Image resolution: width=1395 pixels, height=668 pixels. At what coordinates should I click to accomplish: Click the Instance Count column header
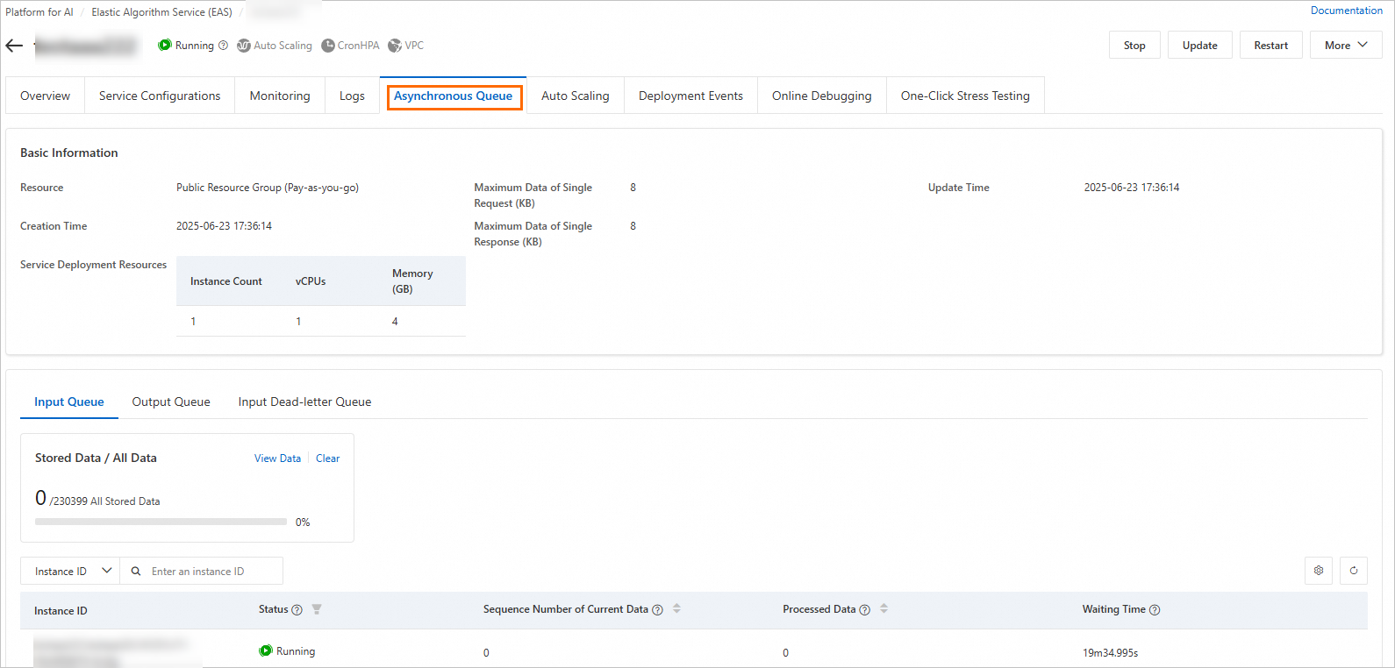(x=226, y=281)
